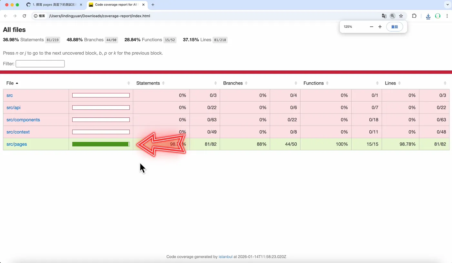Click the 81/219 statements badge
This screenshot has width=452, height=263.
tap(53, 40)
